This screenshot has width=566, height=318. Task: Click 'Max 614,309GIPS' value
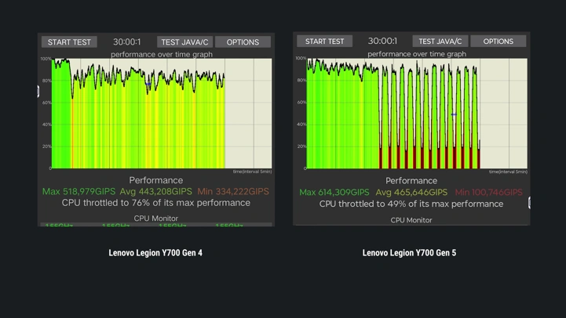pos(334,192)
